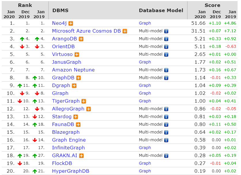Click the orange plus icon next to TigerGraph

click(84, 101)
